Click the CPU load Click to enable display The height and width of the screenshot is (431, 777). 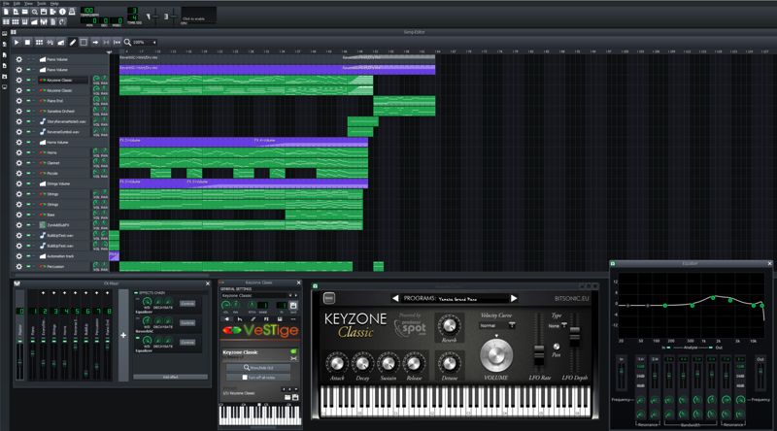(x=199, y=16)
